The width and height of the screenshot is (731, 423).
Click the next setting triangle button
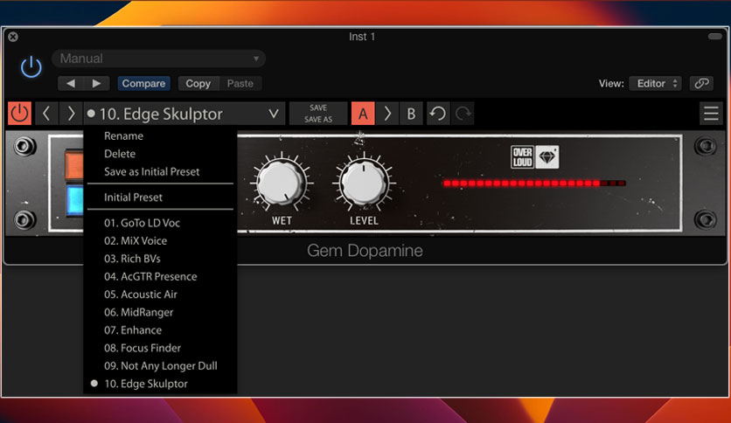coord(96,83)
